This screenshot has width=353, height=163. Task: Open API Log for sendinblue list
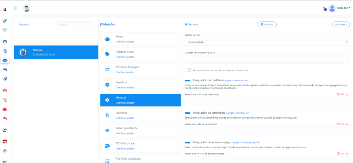(343, 124)
